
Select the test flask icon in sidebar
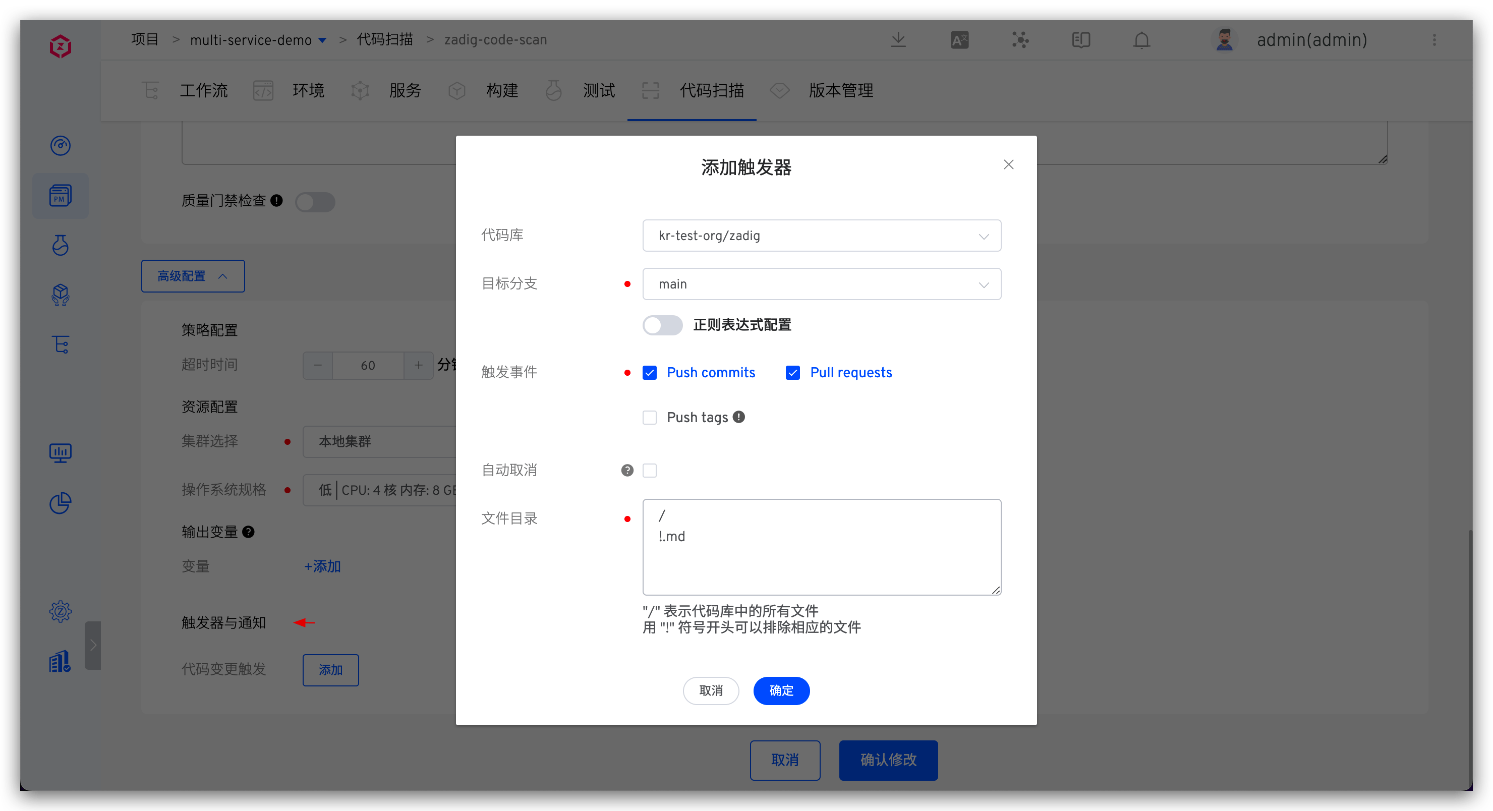point(61,245)
